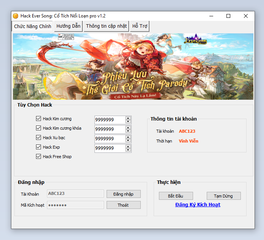Go to the Chức Năng Chính tab
This screenshot has width=264, height=240.
[x=32, y=27]
